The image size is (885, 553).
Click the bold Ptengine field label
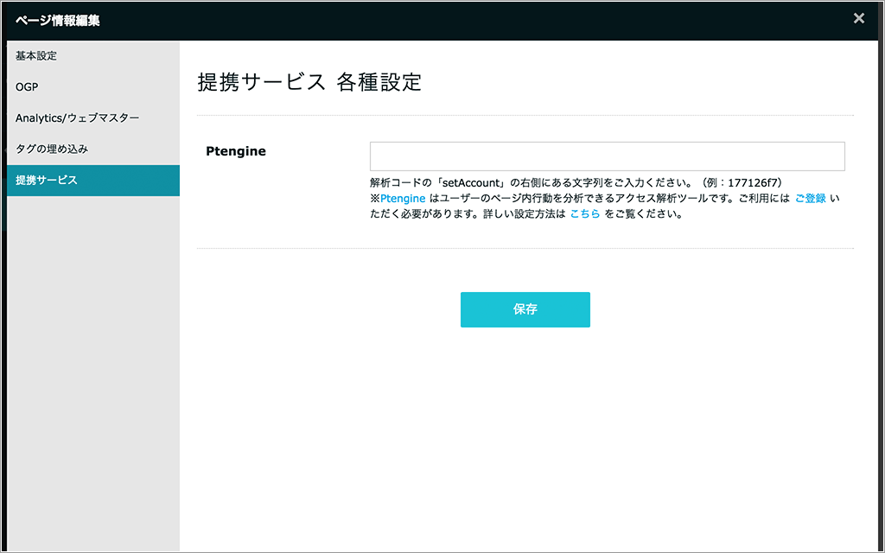[x=236, y=151]
